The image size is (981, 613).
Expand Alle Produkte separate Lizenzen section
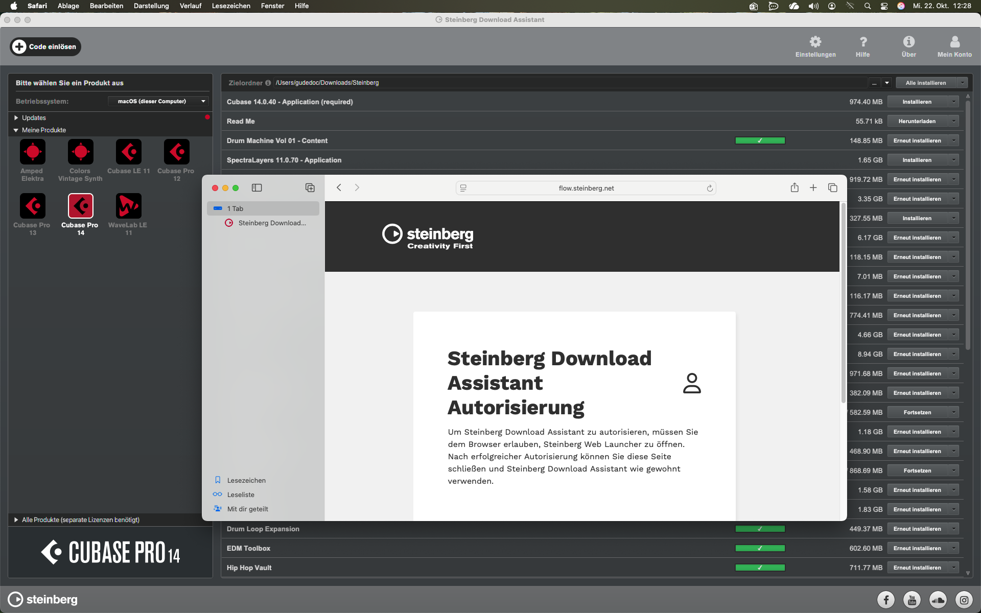tap(16, 520)
